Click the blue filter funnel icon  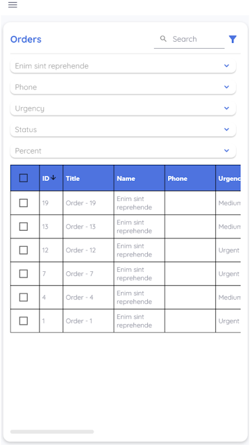point(233,39)
